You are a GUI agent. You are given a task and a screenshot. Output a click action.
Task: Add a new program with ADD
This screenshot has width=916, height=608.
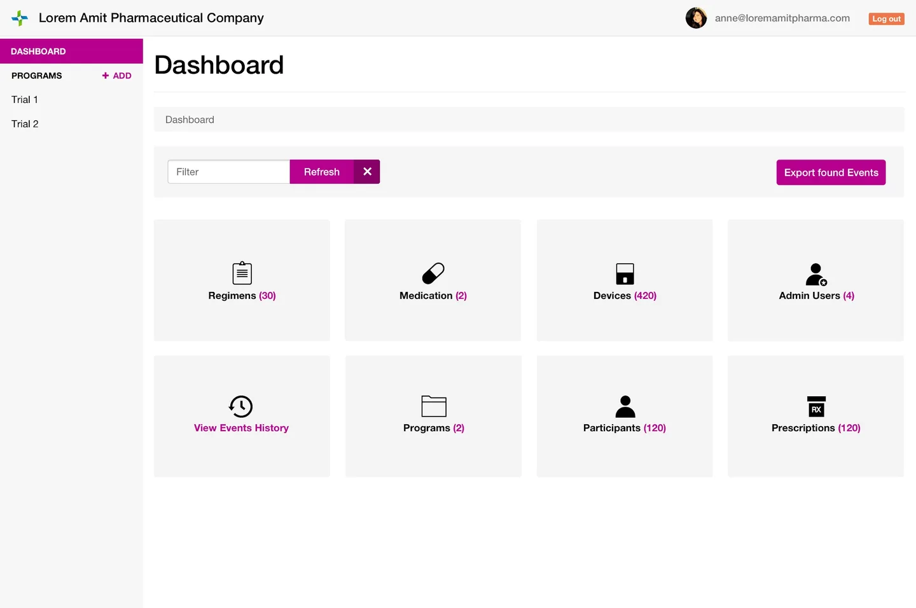[116, 75]
